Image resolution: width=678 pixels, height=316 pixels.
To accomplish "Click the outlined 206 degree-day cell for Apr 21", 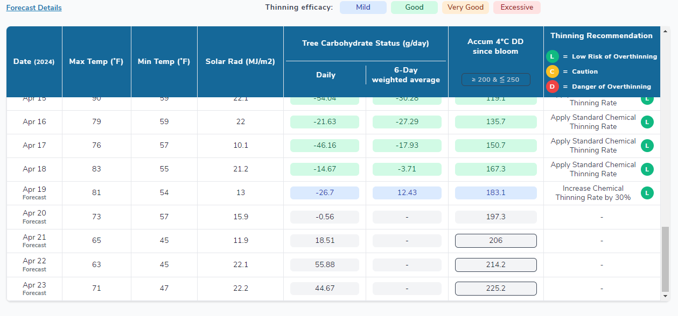I will click(495, 241).
